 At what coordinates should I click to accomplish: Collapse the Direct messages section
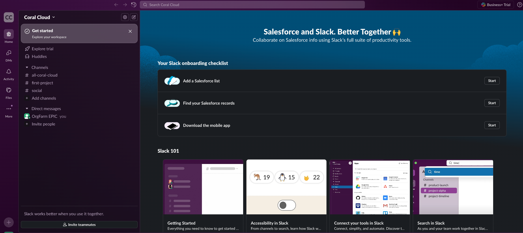coord(27,109)
